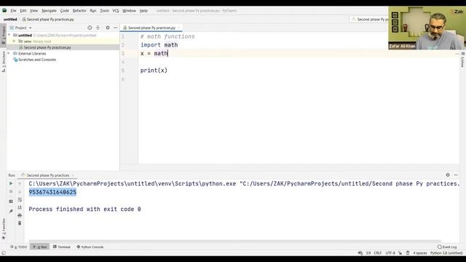
Task: Pin the Run tab with pin icon
Action: [11, 211]
